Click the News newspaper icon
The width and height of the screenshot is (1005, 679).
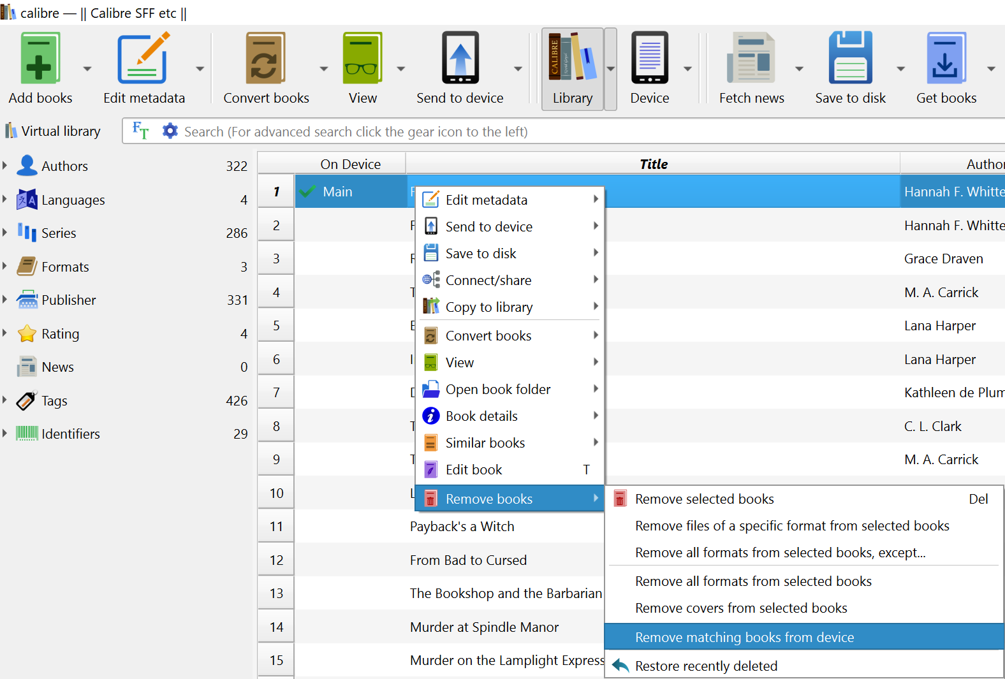pyautogui.click(x=27, y=367)
